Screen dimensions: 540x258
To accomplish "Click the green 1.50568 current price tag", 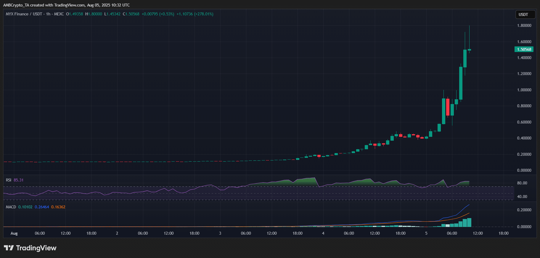I will click(524, 49).
